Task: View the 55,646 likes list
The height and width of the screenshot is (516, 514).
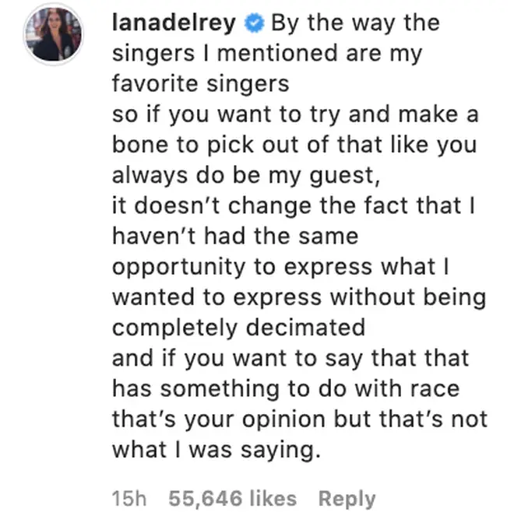Action: coord(233,498)
